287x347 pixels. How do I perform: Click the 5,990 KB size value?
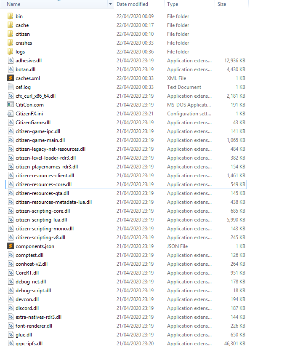tap(236, 220)
